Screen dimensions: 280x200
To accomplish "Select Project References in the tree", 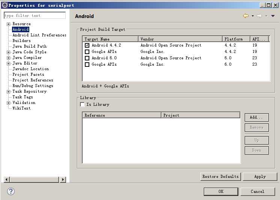I will 33,80.
